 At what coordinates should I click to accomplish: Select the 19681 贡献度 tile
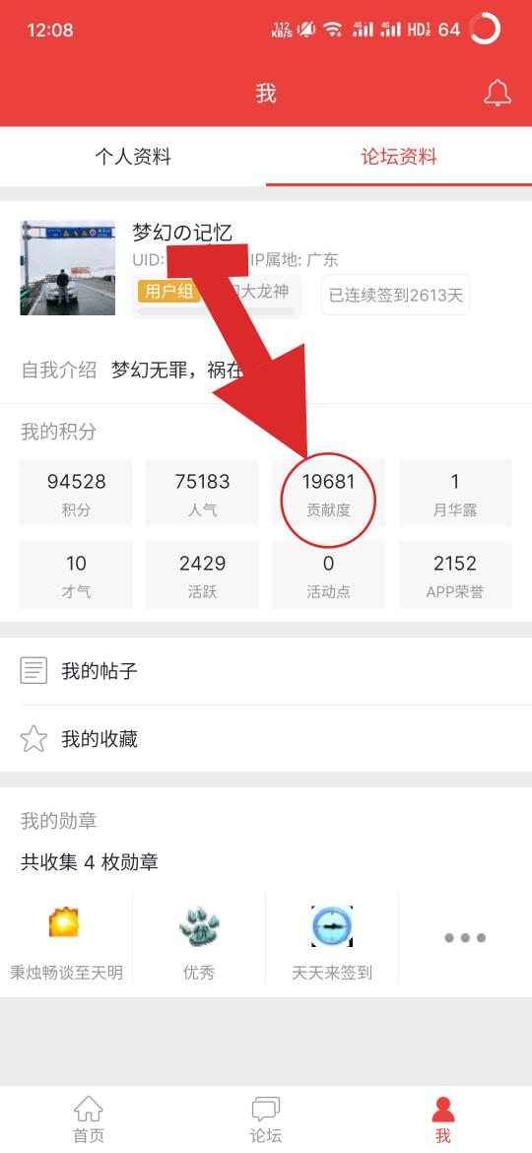[x=328, y=493]
